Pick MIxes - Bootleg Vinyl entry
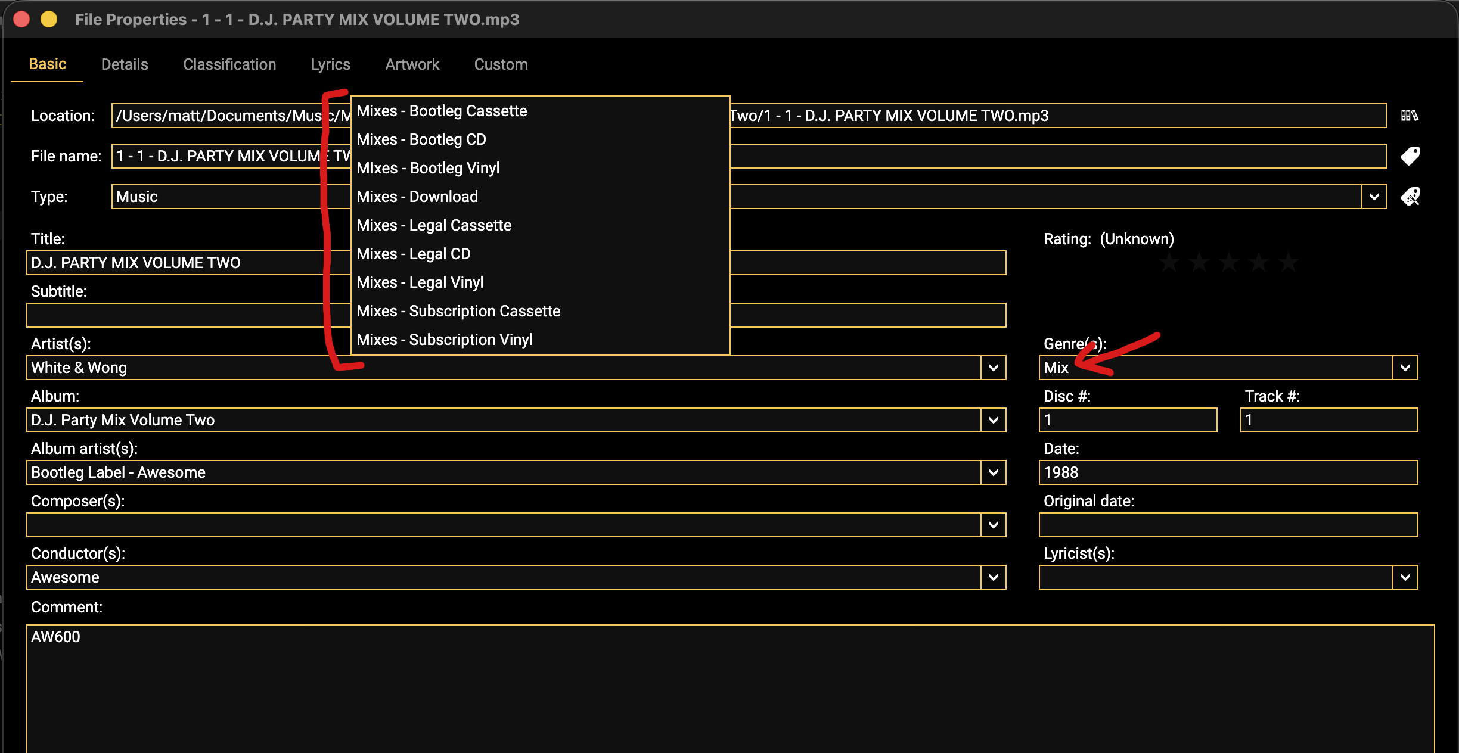The image size is (1459, 753). coord(540,168)
